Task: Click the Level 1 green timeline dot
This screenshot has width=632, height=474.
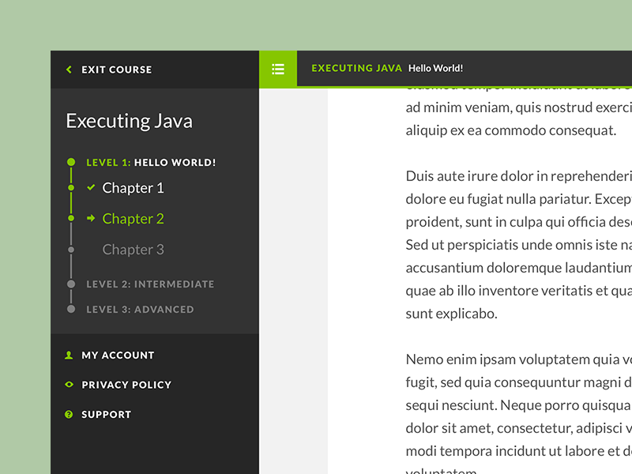Action: coord(71,162)
